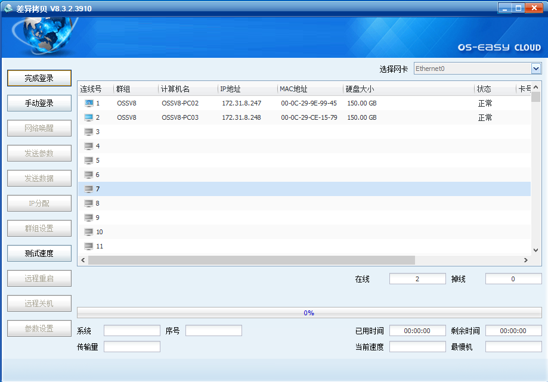Screen dimensions: 548x382
Task: Click the gray computer icon in row 5
Action: pos(89,160)
